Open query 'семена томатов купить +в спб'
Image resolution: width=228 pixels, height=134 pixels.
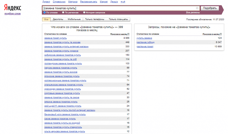[60, 59]
